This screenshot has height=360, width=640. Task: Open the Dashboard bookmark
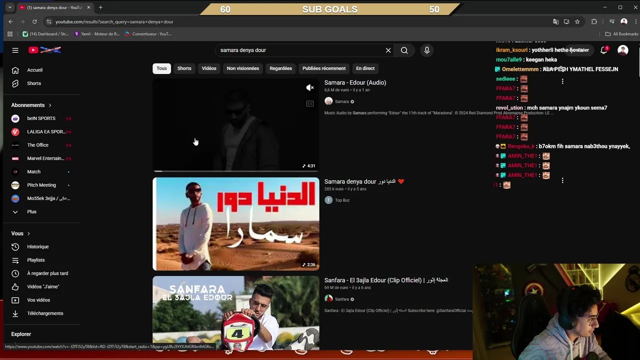pos(45,34)
